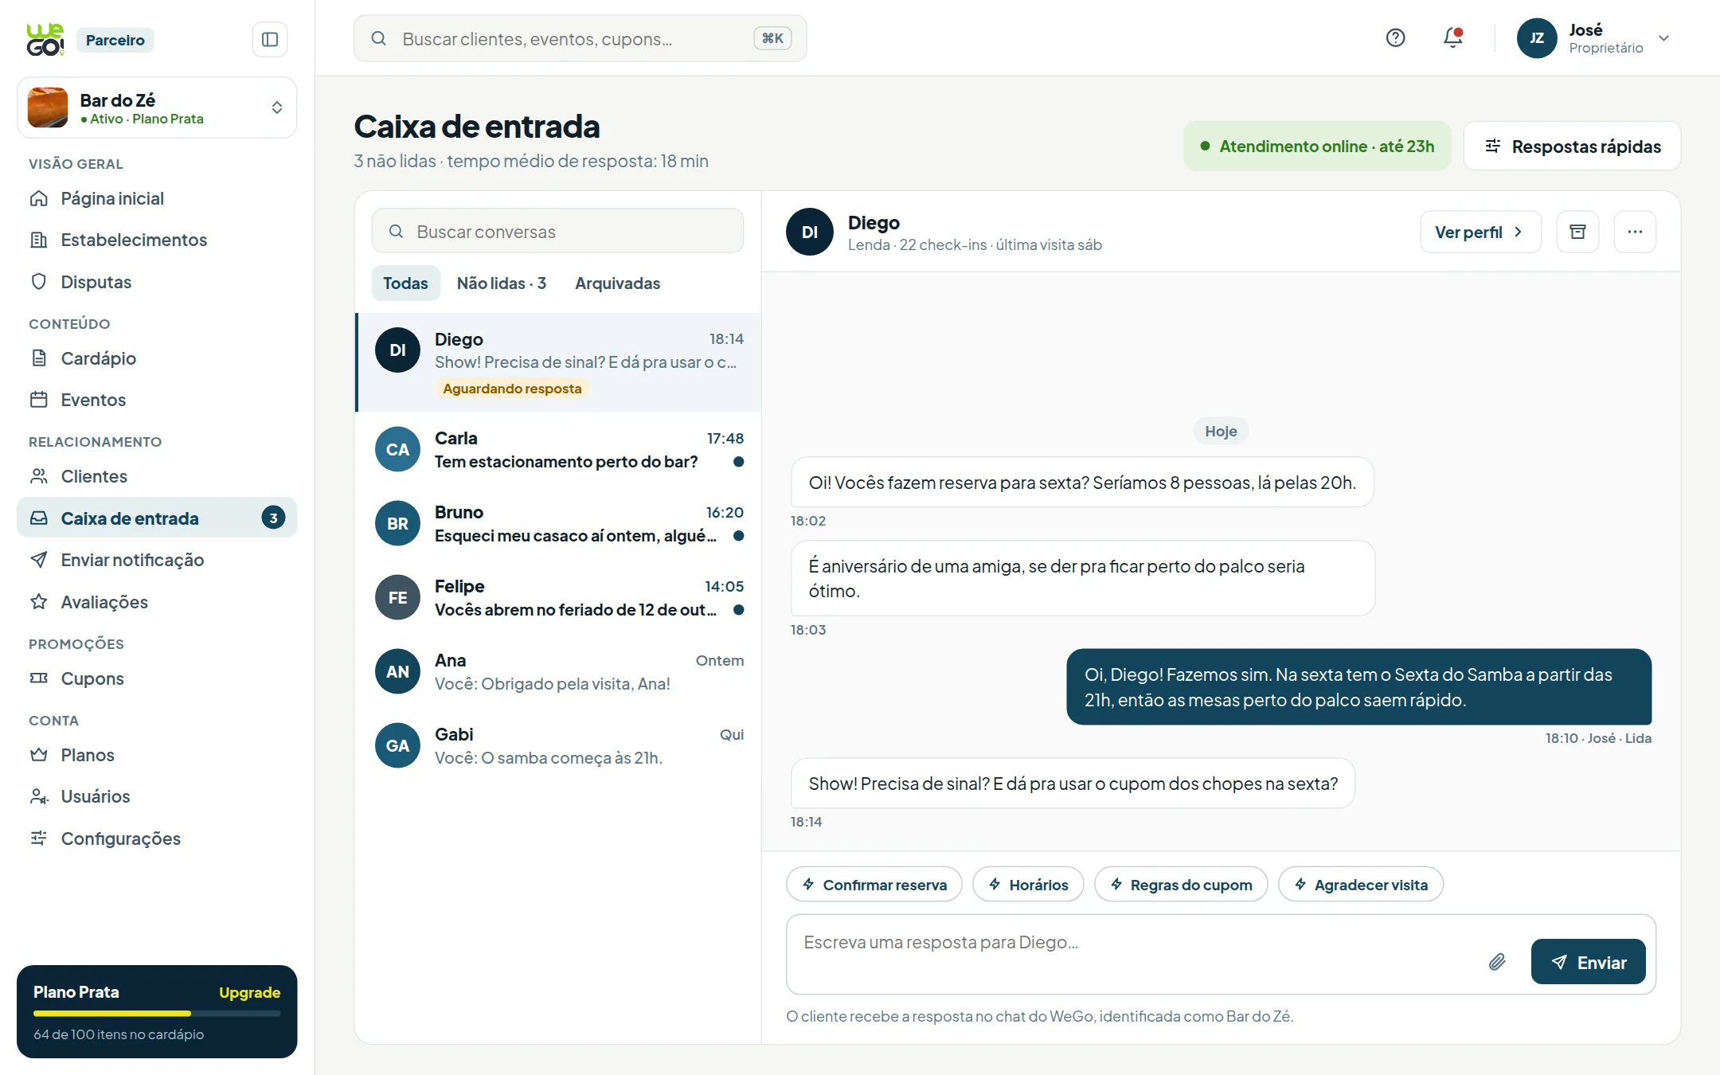Open the notifications bell
The width and height of the screenshot is (1720, 1075).
1453,37
